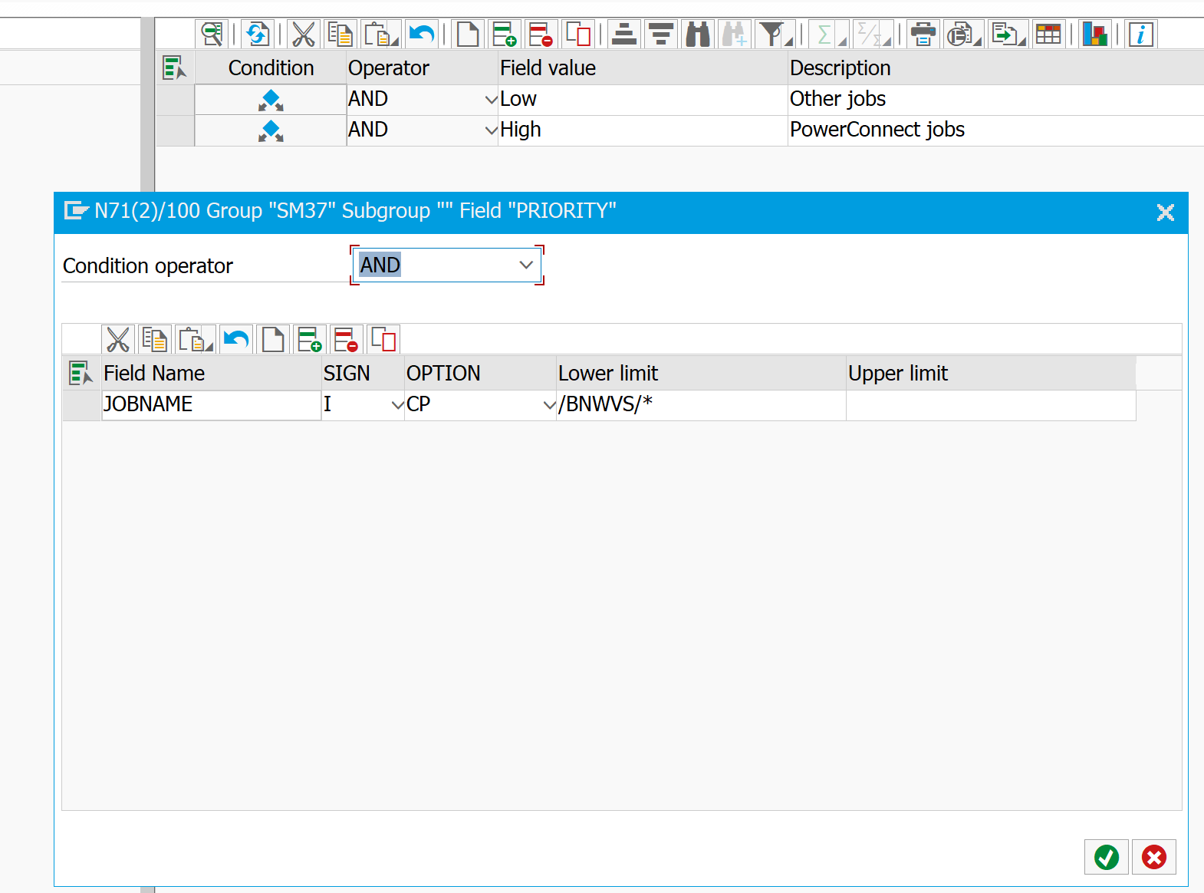Open the chart graphic icon
Viewport: 1204px width, 893px height.
click(x=1094, y=35)
